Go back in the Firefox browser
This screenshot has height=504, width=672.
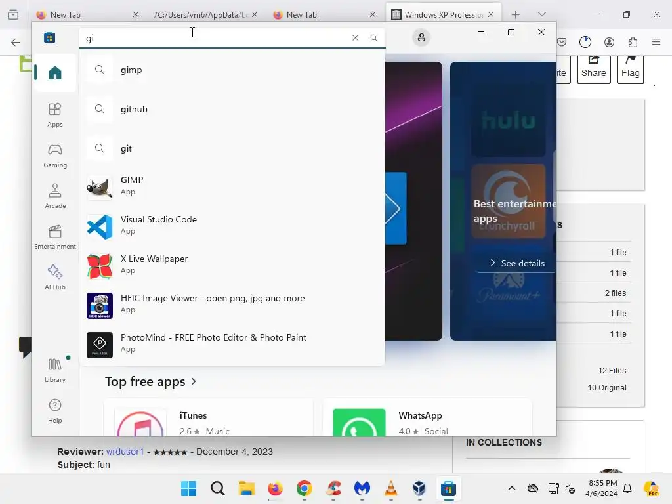(16, 42)
